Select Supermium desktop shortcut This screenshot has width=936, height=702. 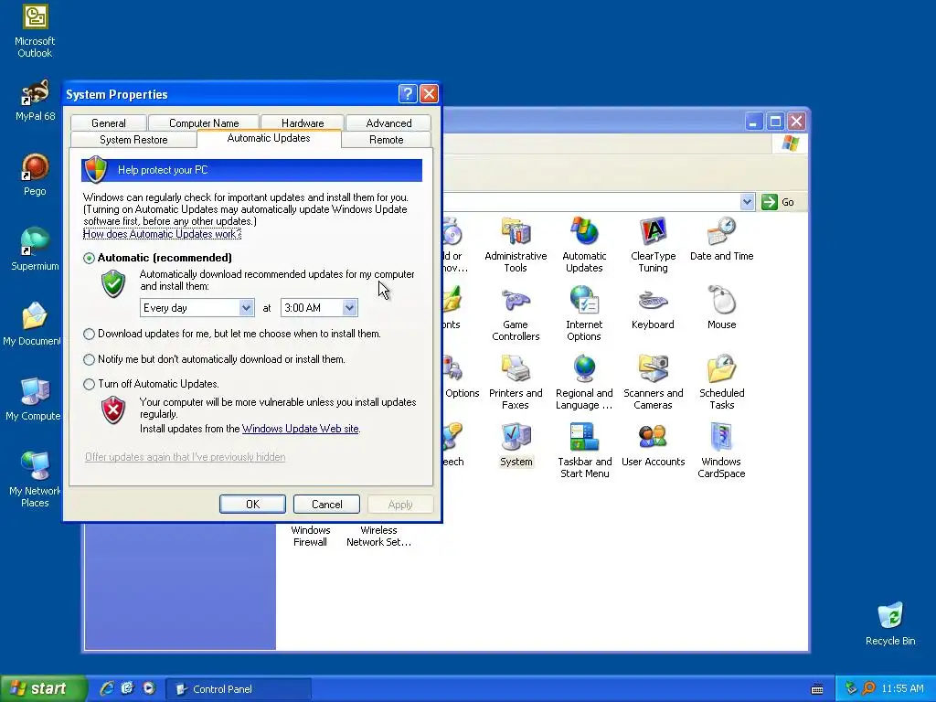pos(35,249)
